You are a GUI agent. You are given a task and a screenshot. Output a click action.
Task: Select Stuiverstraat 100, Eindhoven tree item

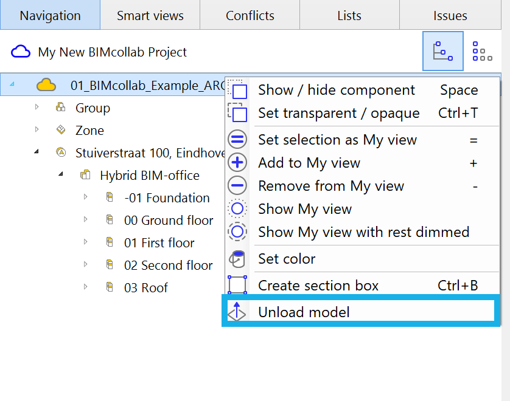pyautogui.click(x=150, y=153)
